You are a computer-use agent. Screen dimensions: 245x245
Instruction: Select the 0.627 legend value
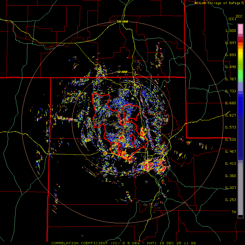point(231,115)
